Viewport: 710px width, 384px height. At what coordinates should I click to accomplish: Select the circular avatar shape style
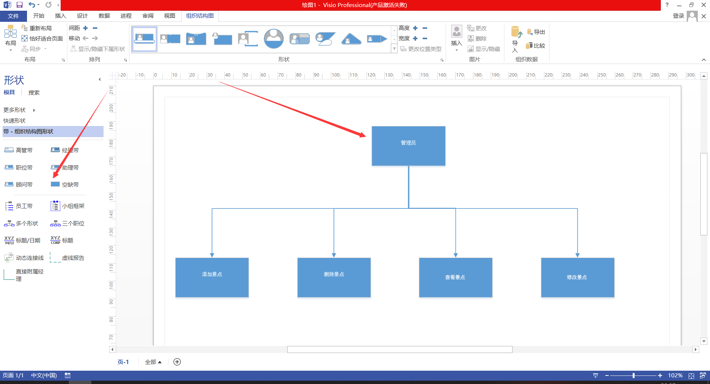click(x=274, y=39)
